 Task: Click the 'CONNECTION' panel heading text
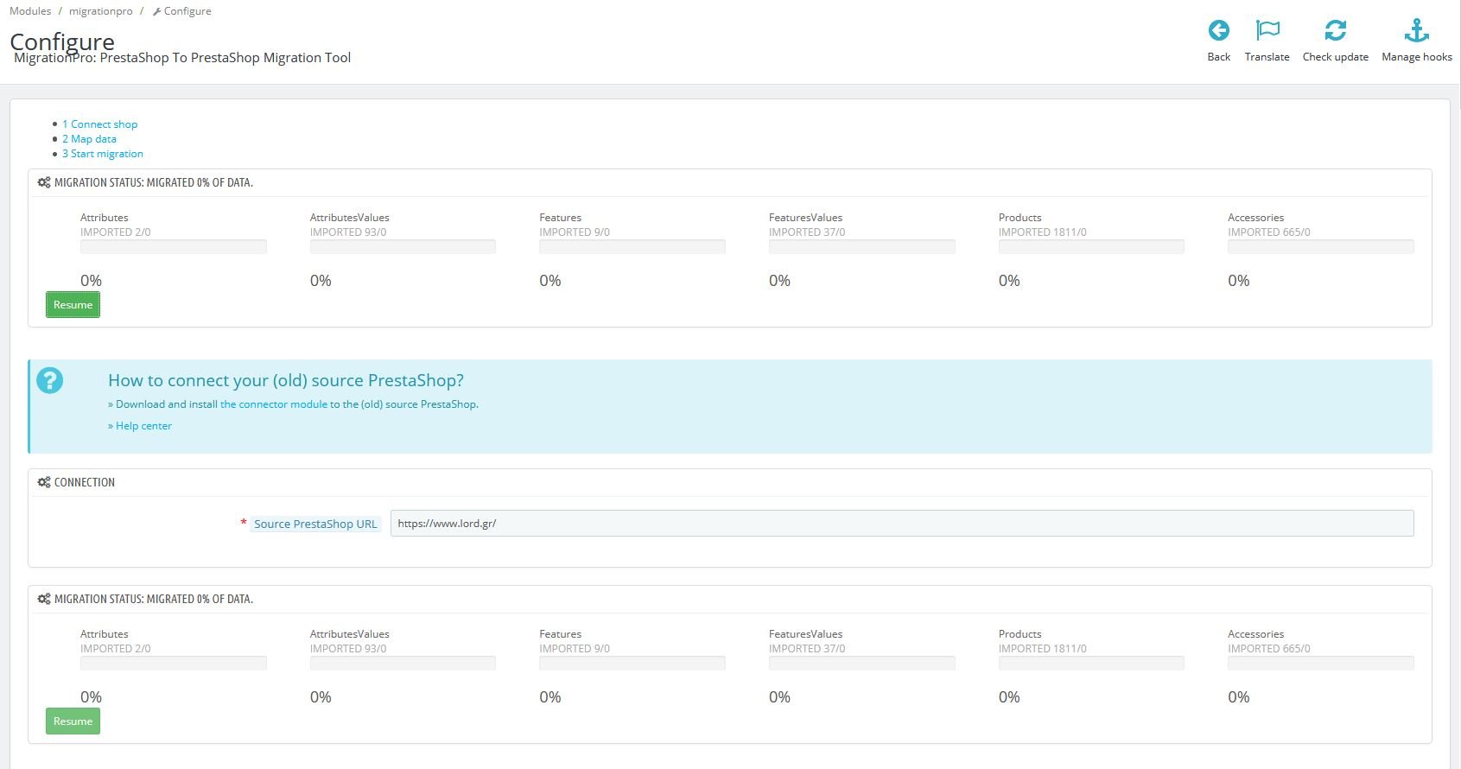85,482
